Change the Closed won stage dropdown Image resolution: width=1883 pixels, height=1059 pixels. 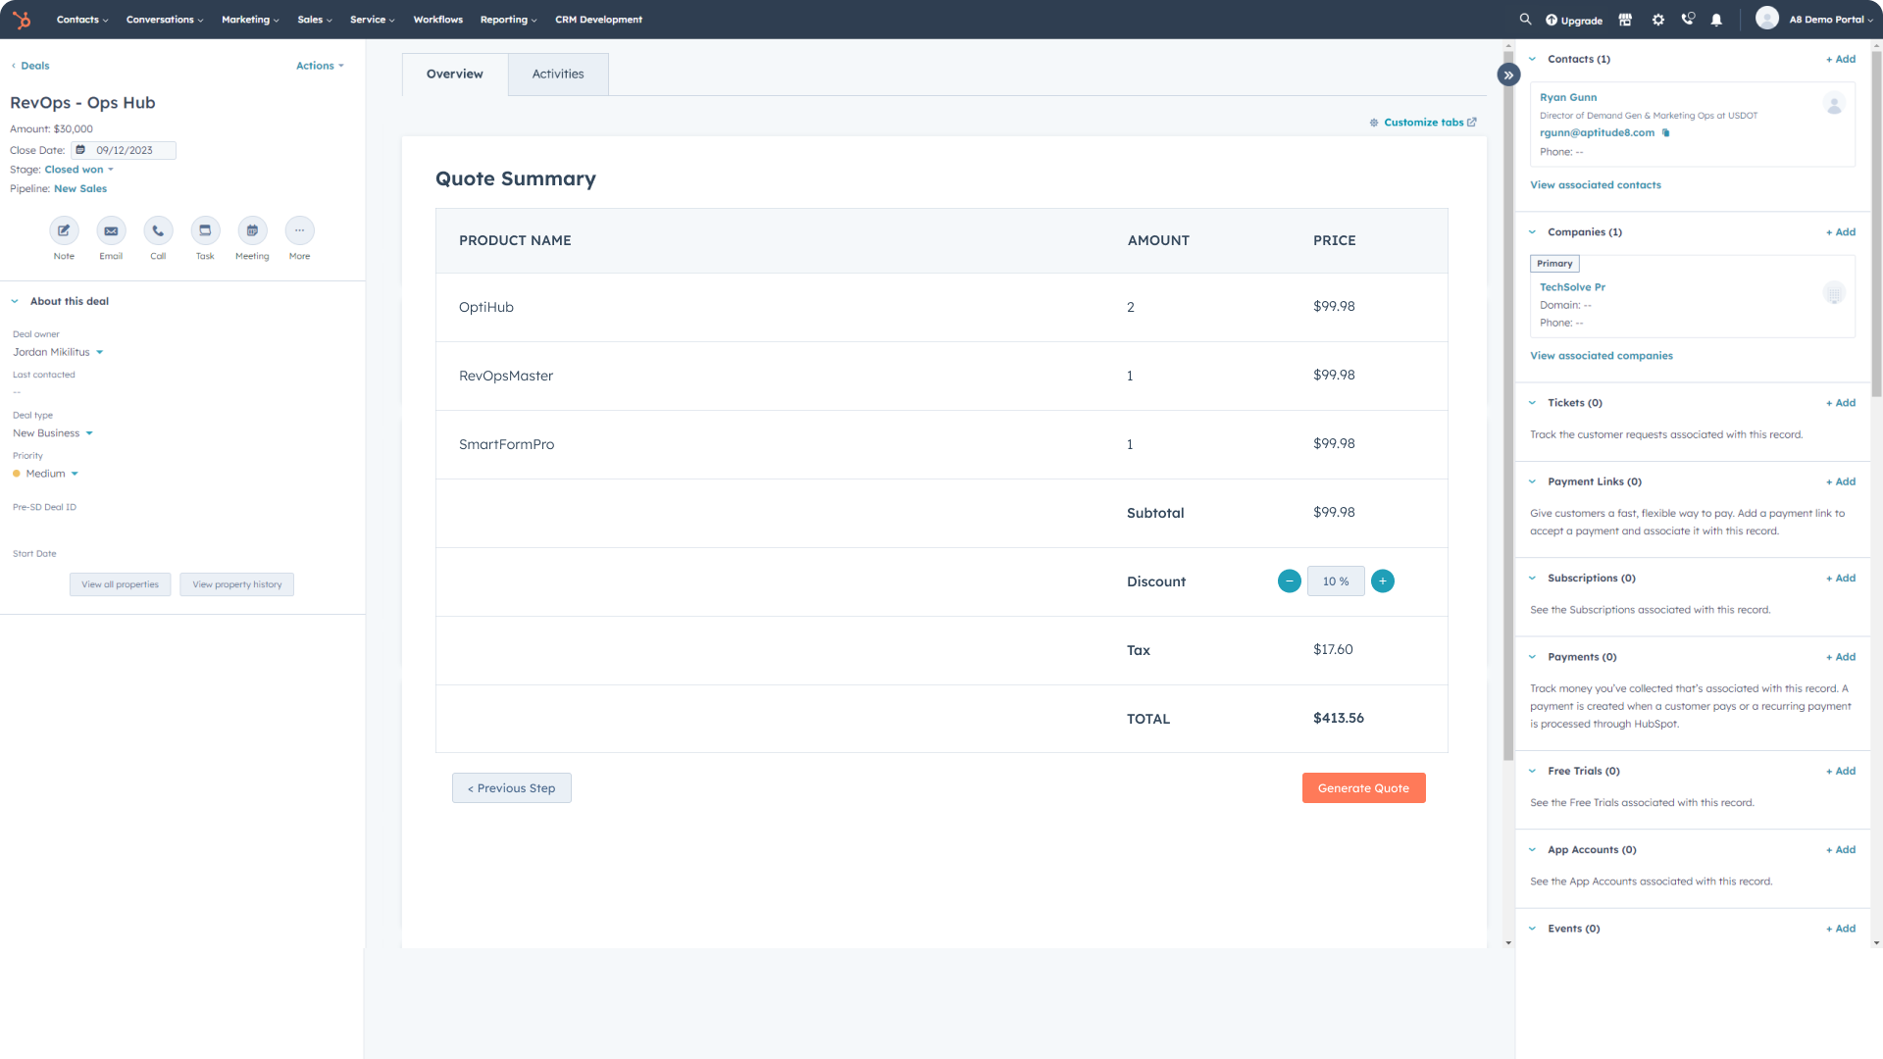[78, 170]
